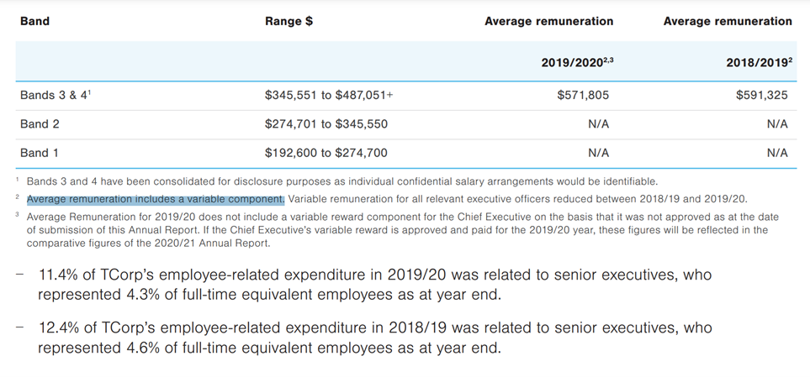Viewport: 810px width, 377px height.
Task: Click the N/A 2019/2020 value for Band 2
Action: 599,123
